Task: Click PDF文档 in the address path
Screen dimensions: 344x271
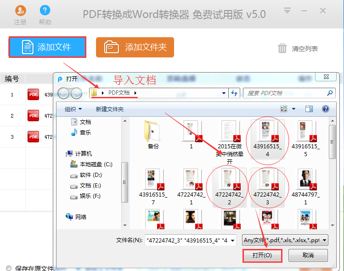Action: click(x=118, y=93)
